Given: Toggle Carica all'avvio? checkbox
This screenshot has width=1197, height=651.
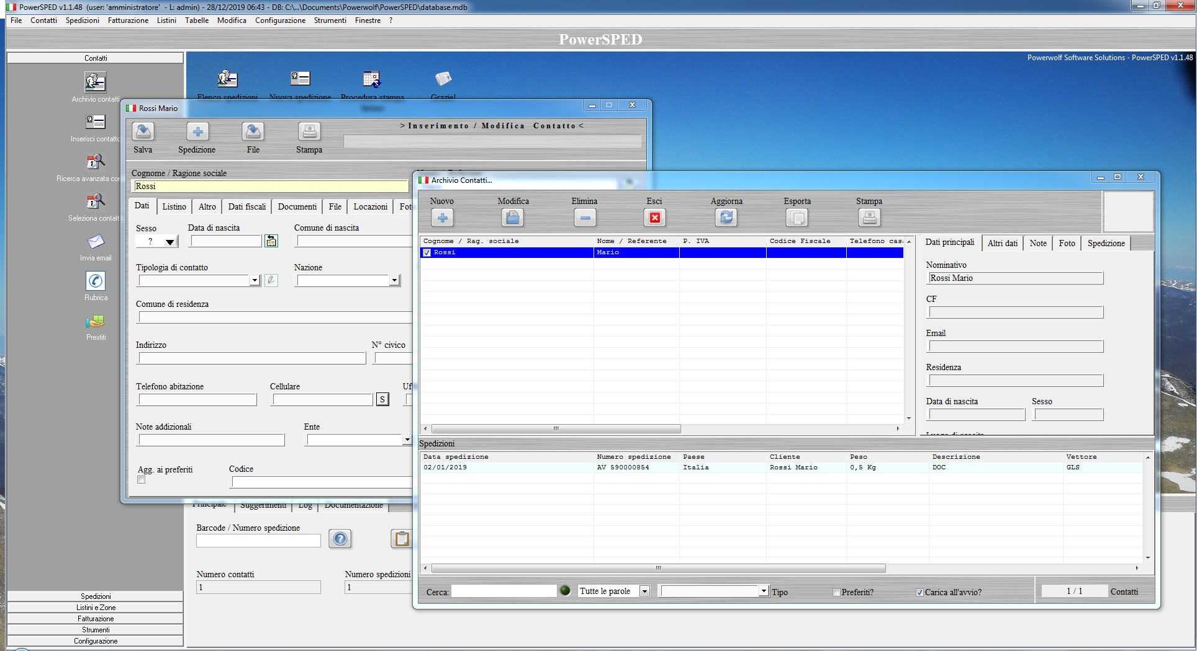Looking at the screenshot, I should 919,593.
